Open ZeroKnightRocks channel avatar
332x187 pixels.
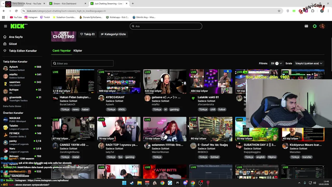coord(55,146)
